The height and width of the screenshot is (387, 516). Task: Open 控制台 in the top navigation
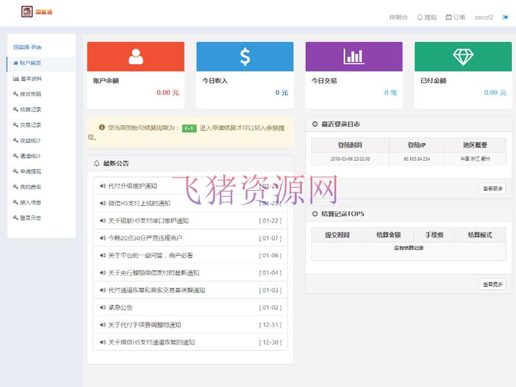point(398,17)
